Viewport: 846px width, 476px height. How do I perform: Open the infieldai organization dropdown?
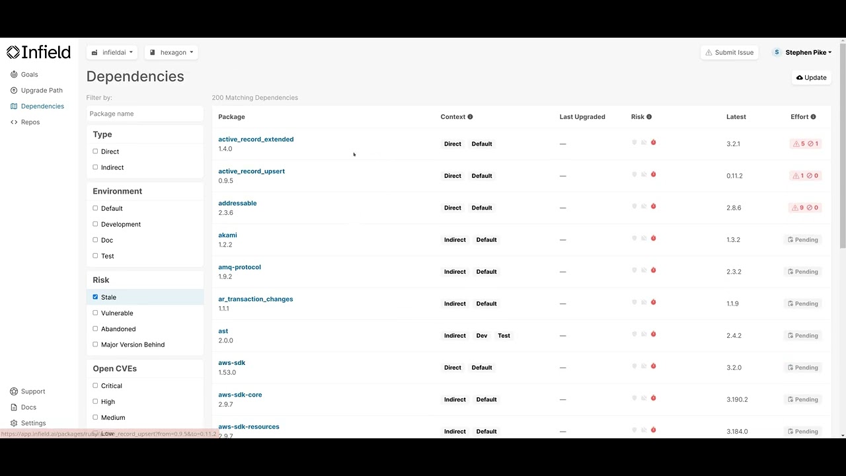click(x=112, y=52)
